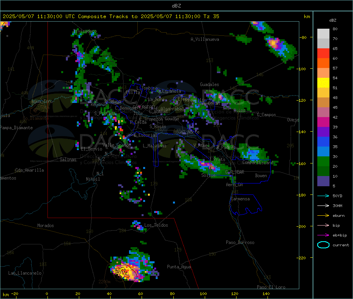The height and width of the screenshot is (299, 353).
Task: Click the 'Guadales' map label
Action: pyautogui.click(x=209, y=84)
